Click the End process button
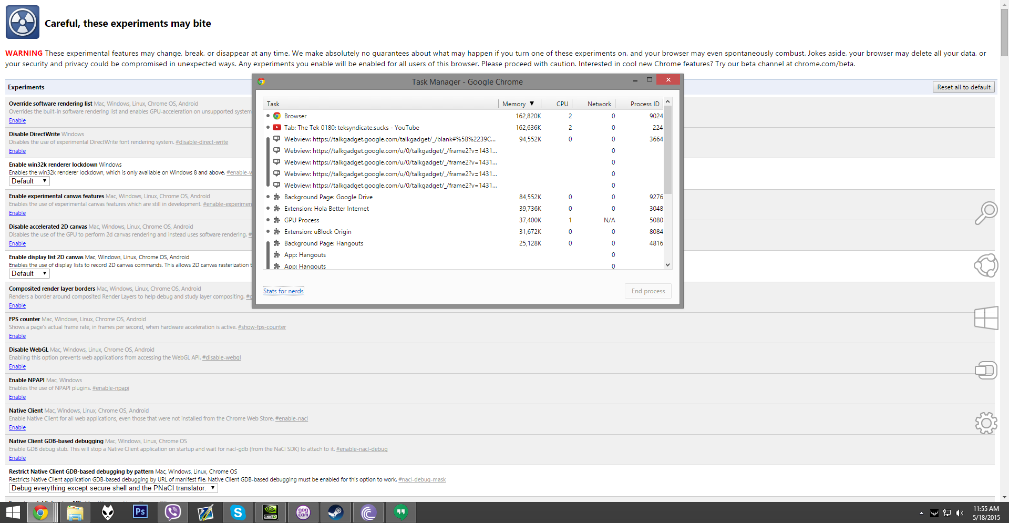The width and height of the screenshot is (1009, 523). click(648, 291)
